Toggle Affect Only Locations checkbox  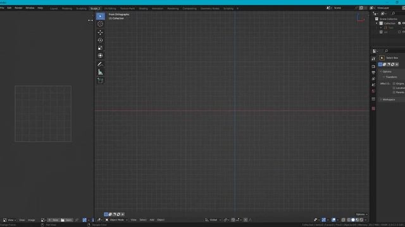[394, 88]
